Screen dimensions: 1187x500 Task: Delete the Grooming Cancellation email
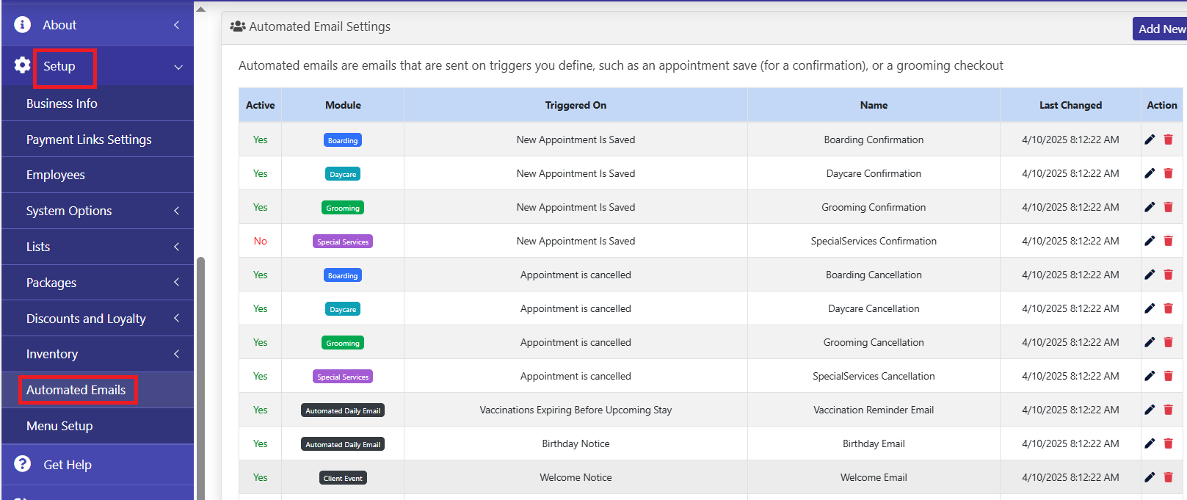tap(1169, 342)
